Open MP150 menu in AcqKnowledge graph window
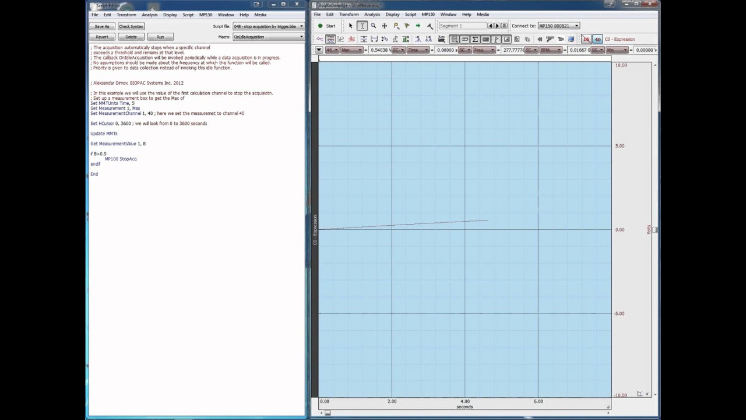746x420 pixels. point(428,15)
